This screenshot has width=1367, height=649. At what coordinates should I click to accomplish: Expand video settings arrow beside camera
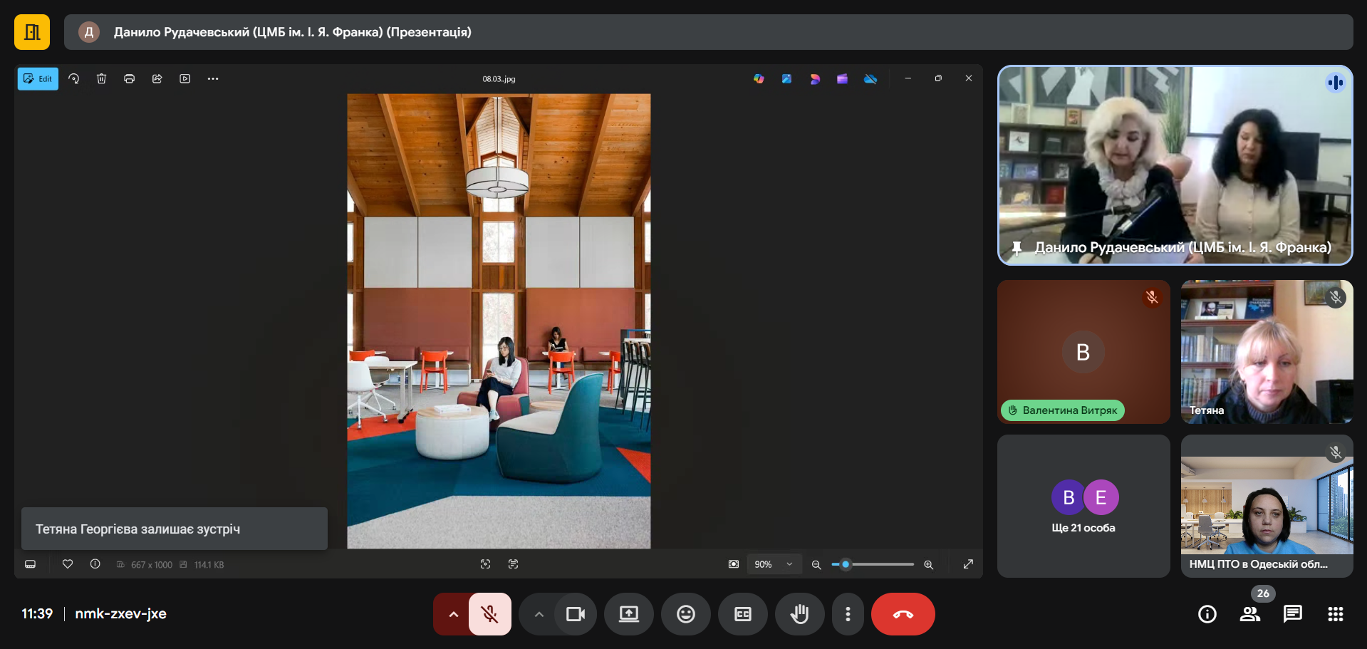[539, 614]
